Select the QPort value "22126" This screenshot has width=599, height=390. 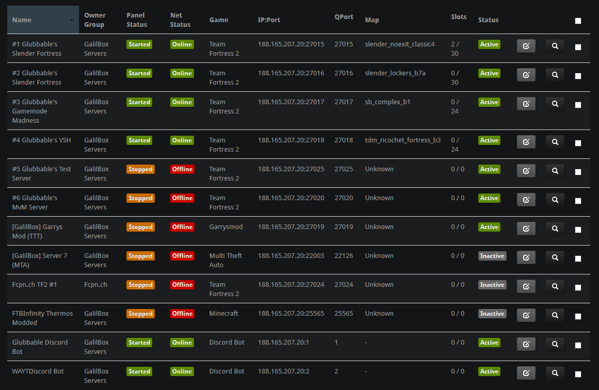click(x=344, y=256)
